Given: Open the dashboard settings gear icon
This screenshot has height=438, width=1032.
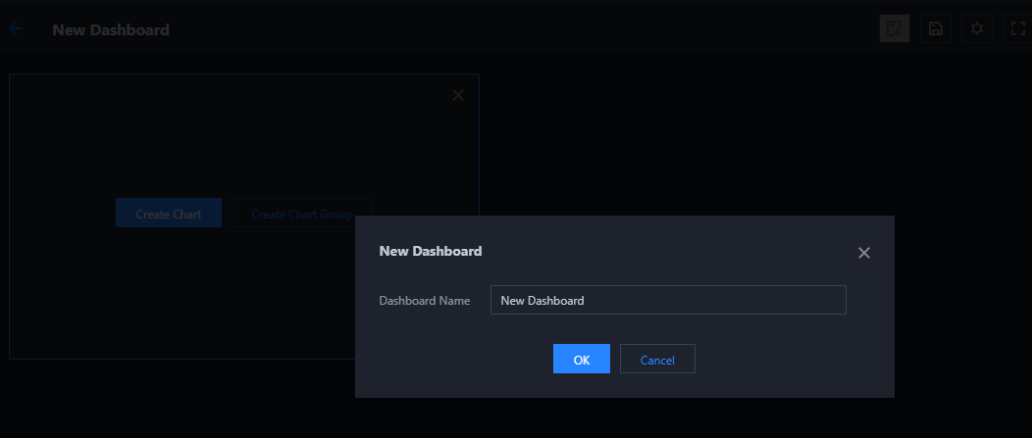Looking at the screenshot, I should [977, 29].
